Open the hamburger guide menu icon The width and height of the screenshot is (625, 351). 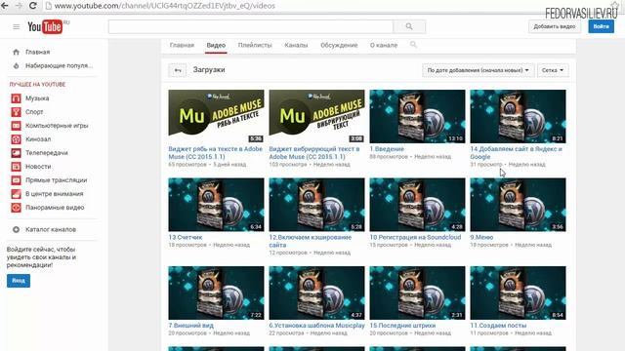(x=16, y=26)
